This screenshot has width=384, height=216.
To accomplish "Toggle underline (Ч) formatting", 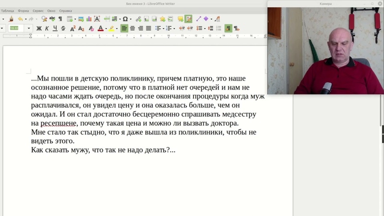I will tap(55, 28).
